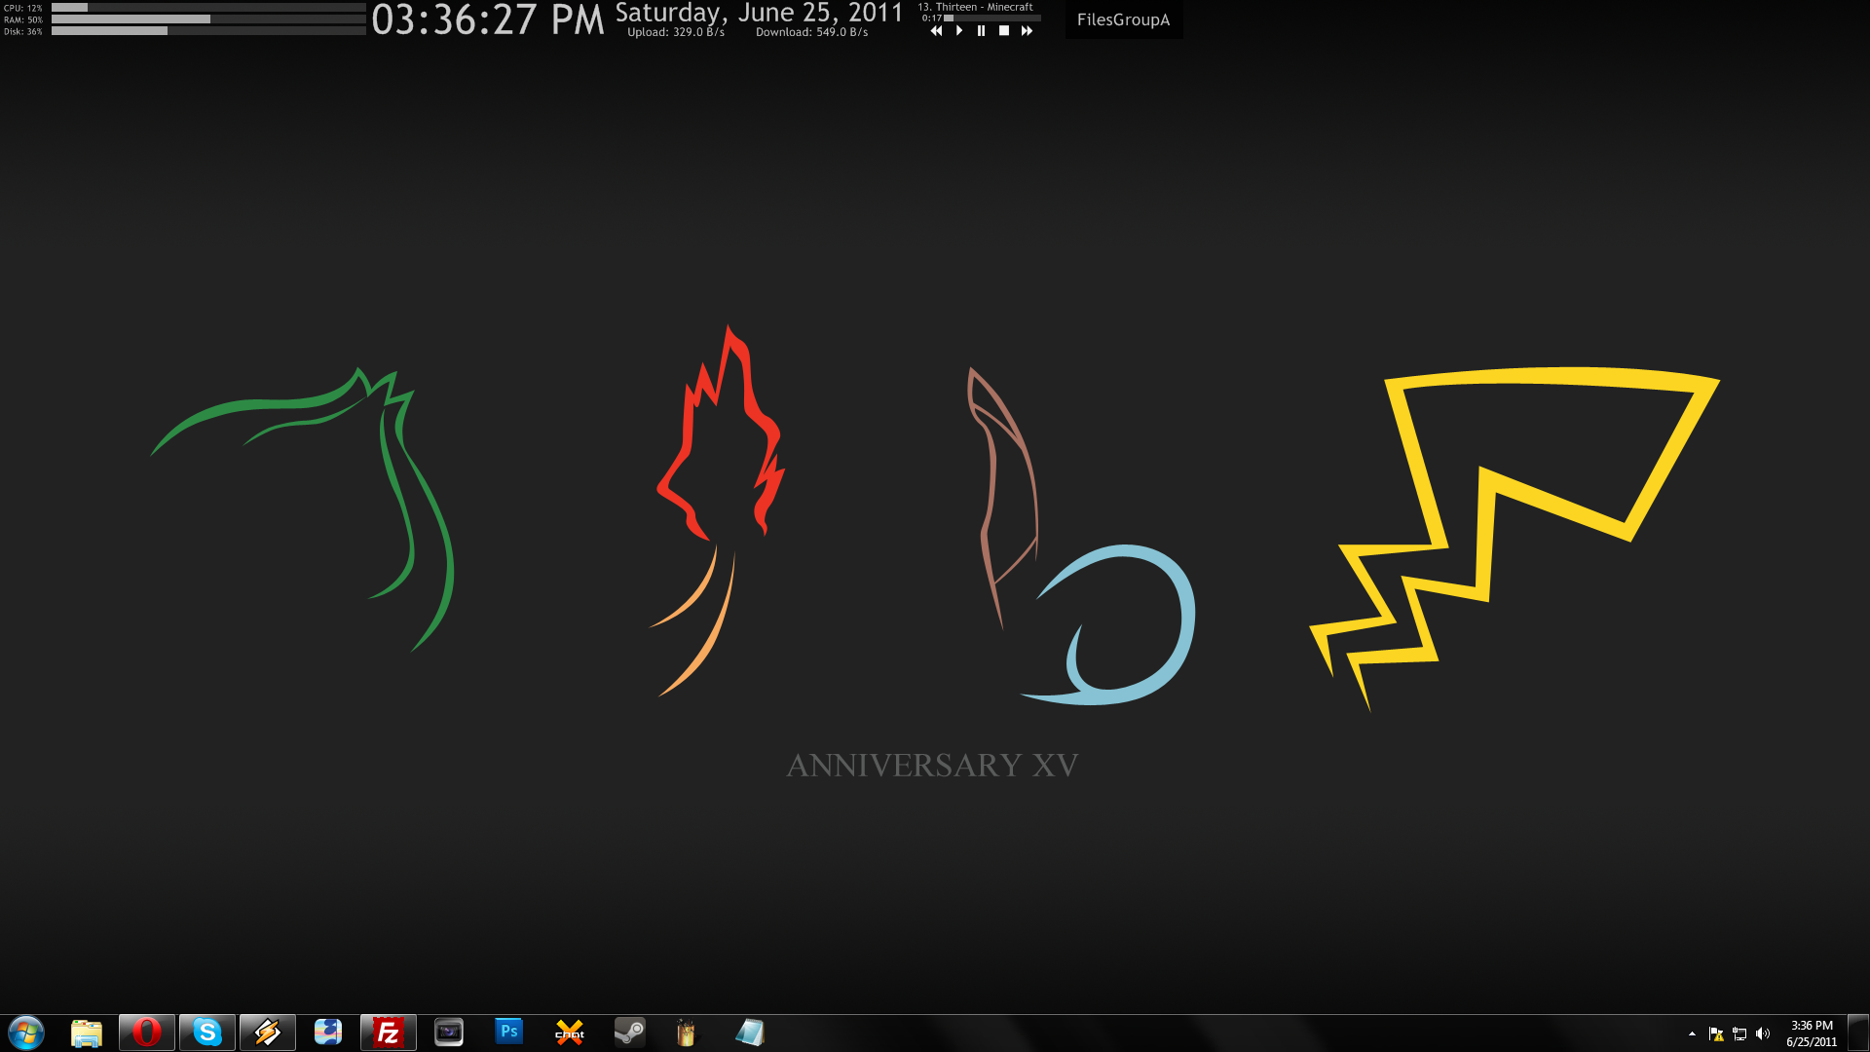Open the Windows Start menu orb
The height and width of the screenshot is (1052, 1870).
(x=26, y=1033)
